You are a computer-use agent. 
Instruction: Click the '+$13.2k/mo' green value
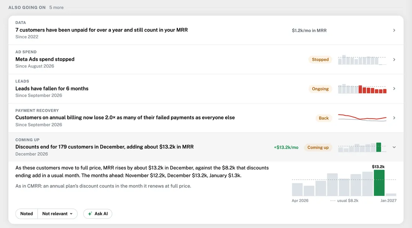(x=286, y=147)
